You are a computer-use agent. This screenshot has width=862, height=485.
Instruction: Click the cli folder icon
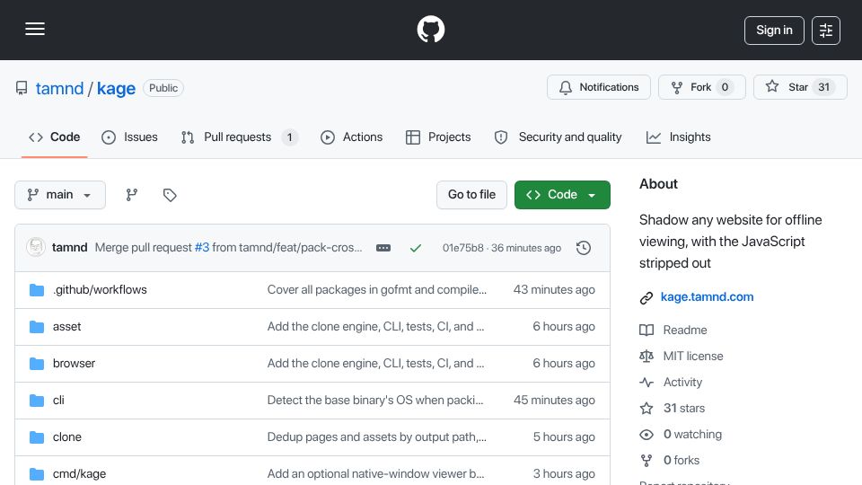(x=37, y=401)
